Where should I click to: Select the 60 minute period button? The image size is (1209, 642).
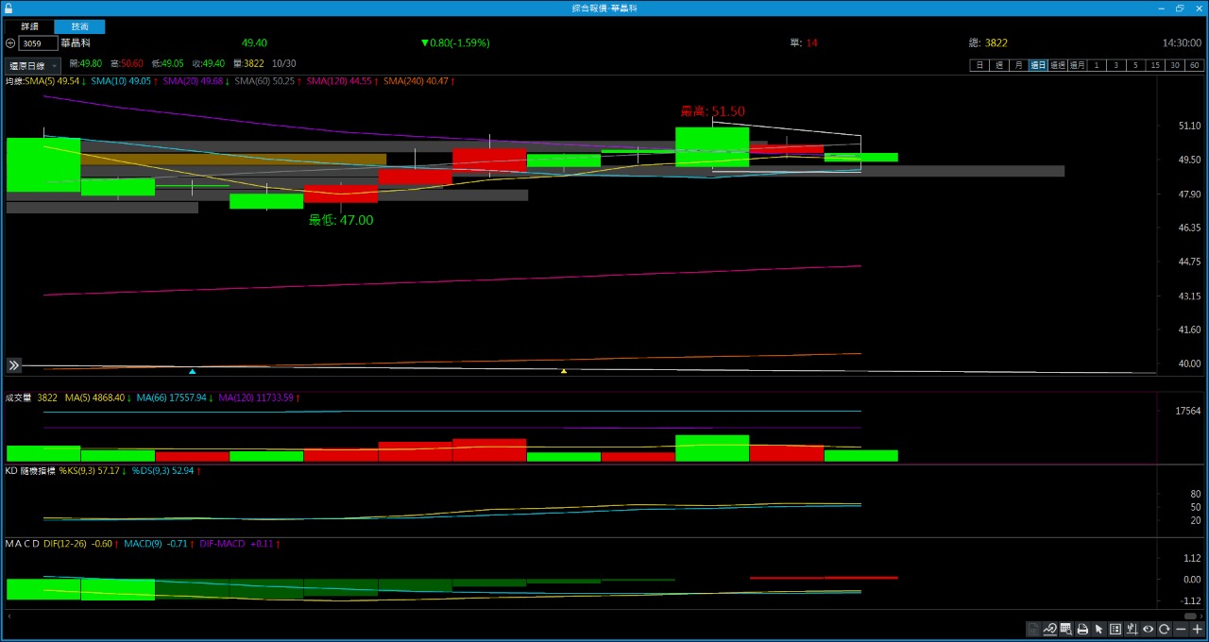1195,65
